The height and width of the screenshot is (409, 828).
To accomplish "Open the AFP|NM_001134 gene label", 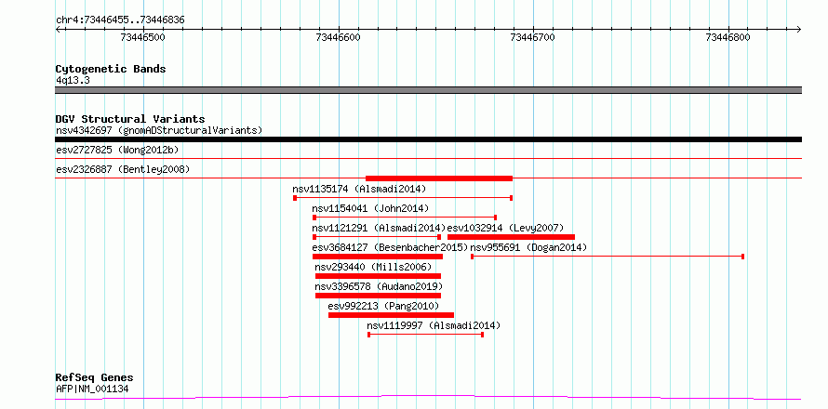I will [92, 389].
